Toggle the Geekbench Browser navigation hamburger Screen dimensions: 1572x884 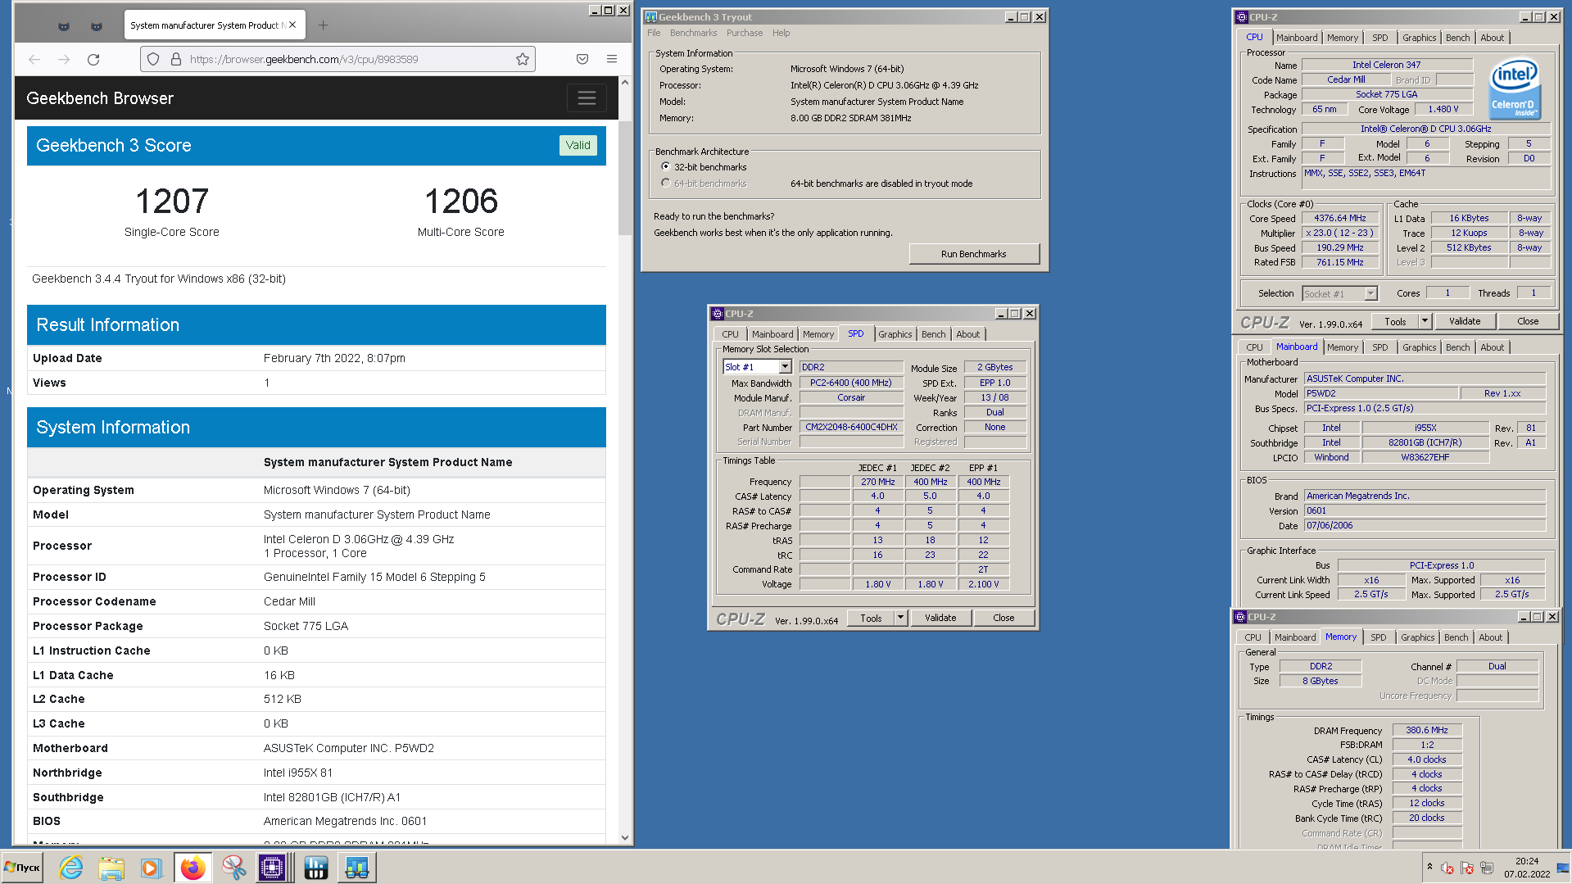pyautogui.click(x=587, y=98)
